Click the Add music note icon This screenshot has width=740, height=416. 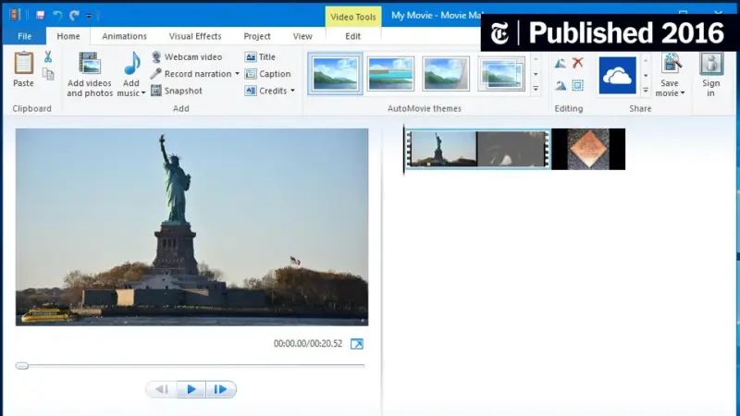131,64
